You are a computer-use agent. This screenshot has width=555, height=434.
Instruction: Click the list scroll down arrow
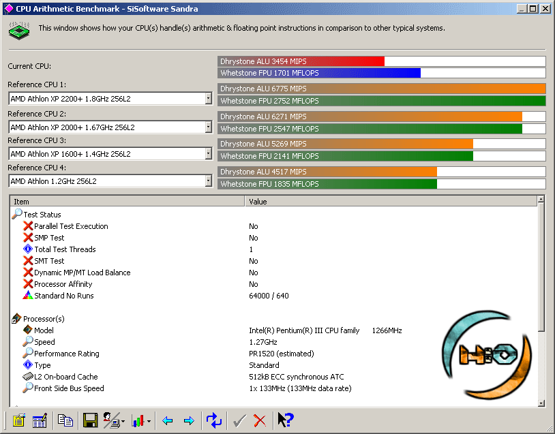541,403
